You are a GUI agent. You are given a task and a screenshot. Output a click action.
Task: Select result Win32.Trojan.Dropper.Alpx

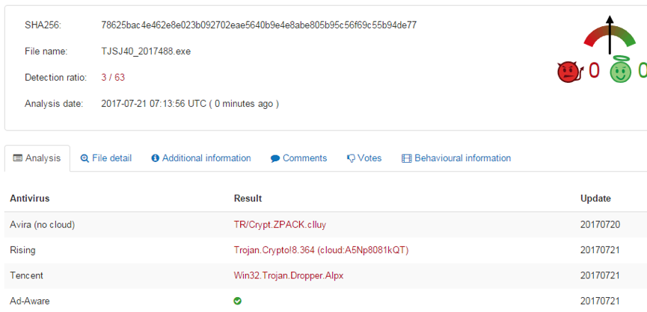click(289, 275)
